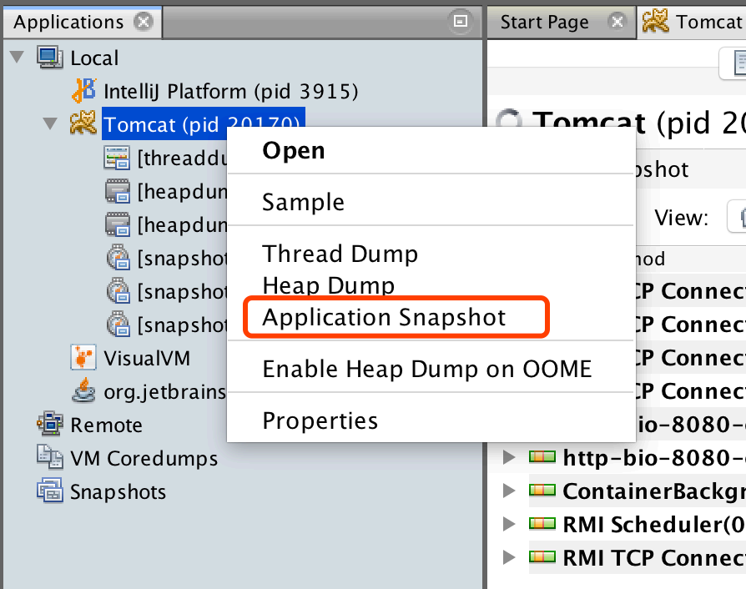Click the 'ContainerBackgr' thread name
Image resolution: width=746 pixels, height=589 pixels.
pyautogui.click(x=653, y=491)
